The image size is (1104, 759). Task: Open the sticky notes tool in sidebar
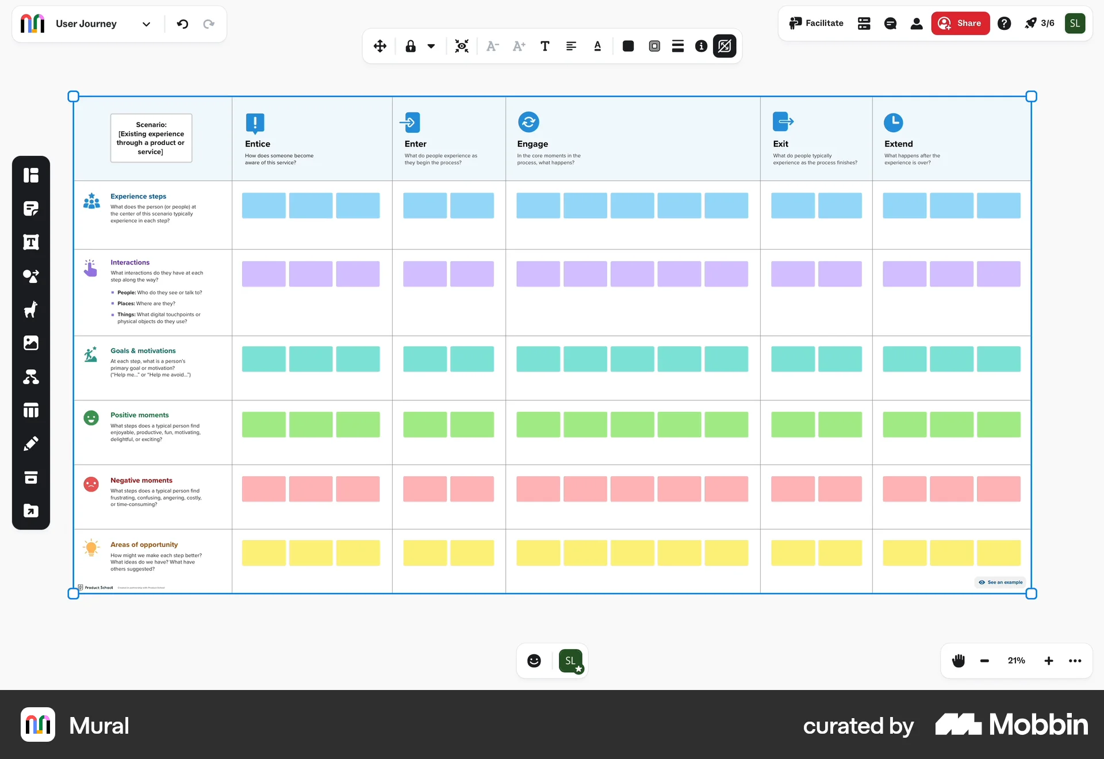31,209
